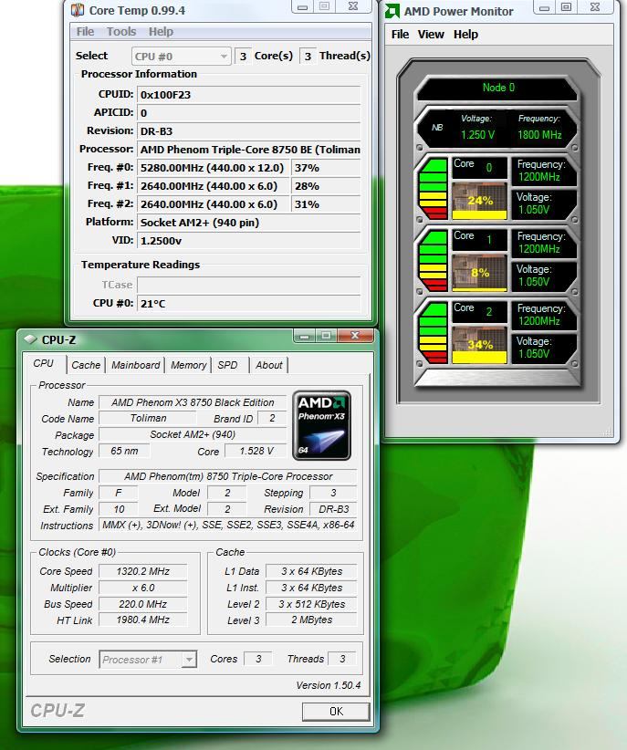Click the Platform field Socket AM2+ (940 pin)
The image size is (627, 750).
click(249, 223)
